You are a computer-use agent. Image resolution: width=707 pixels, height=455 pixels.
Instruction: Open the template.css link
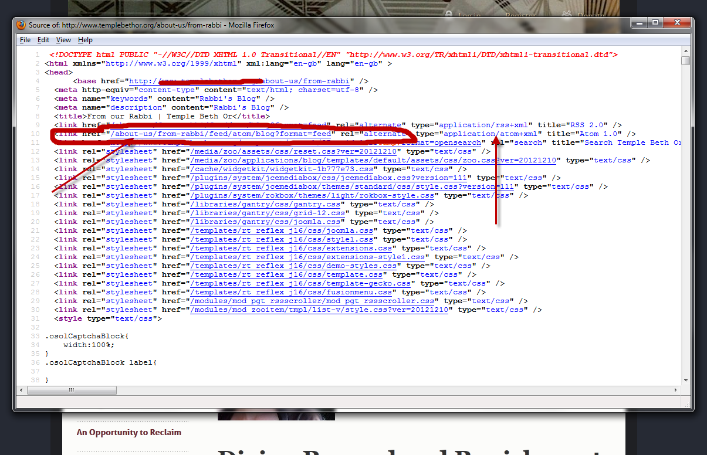287,274
